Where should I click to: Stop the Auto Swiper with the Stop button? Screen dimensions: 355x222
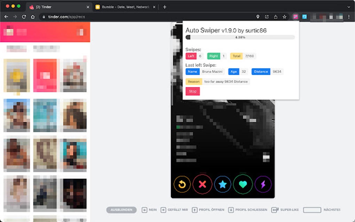coord(192,91)
